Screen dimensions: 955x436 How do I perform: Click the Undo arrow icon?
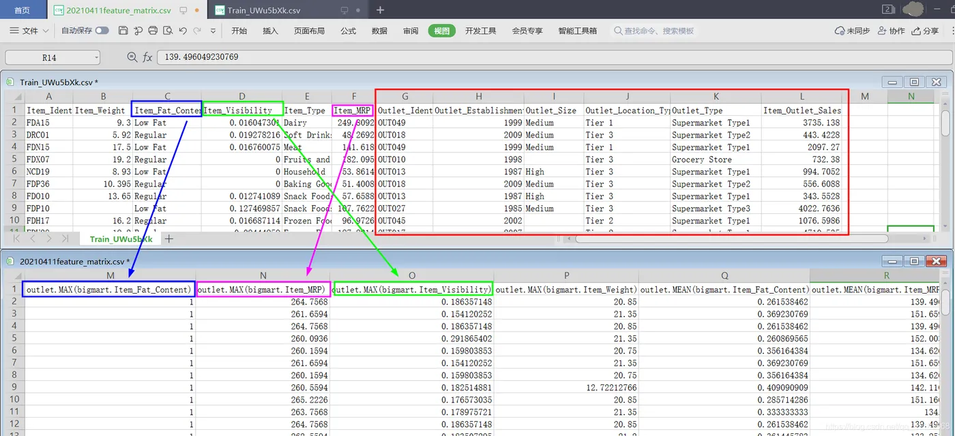click(x=183, y=31)
